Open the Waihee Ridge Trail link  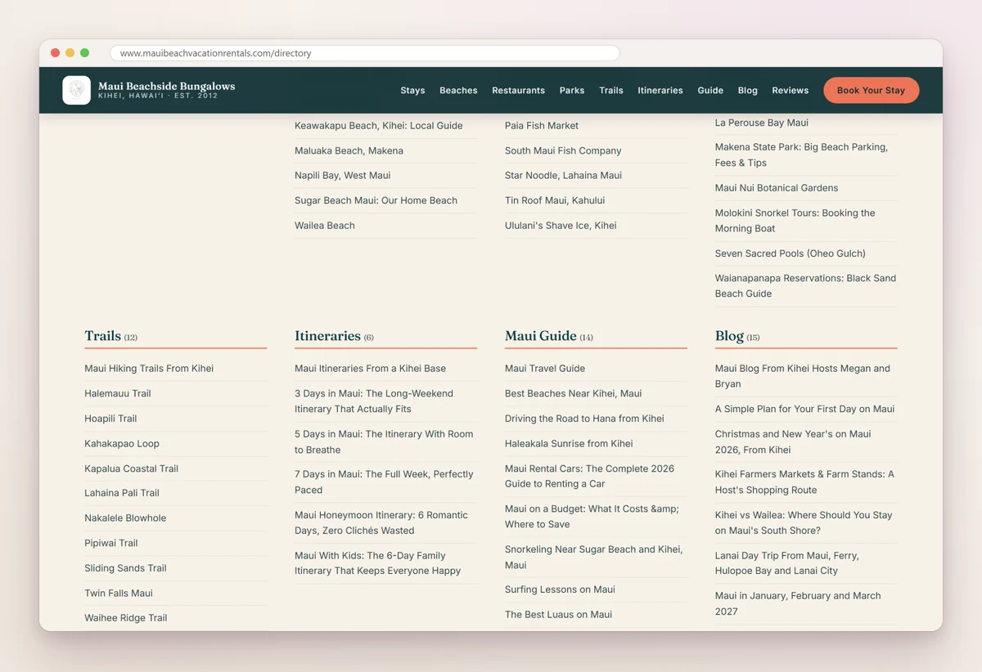click(126, 618)
